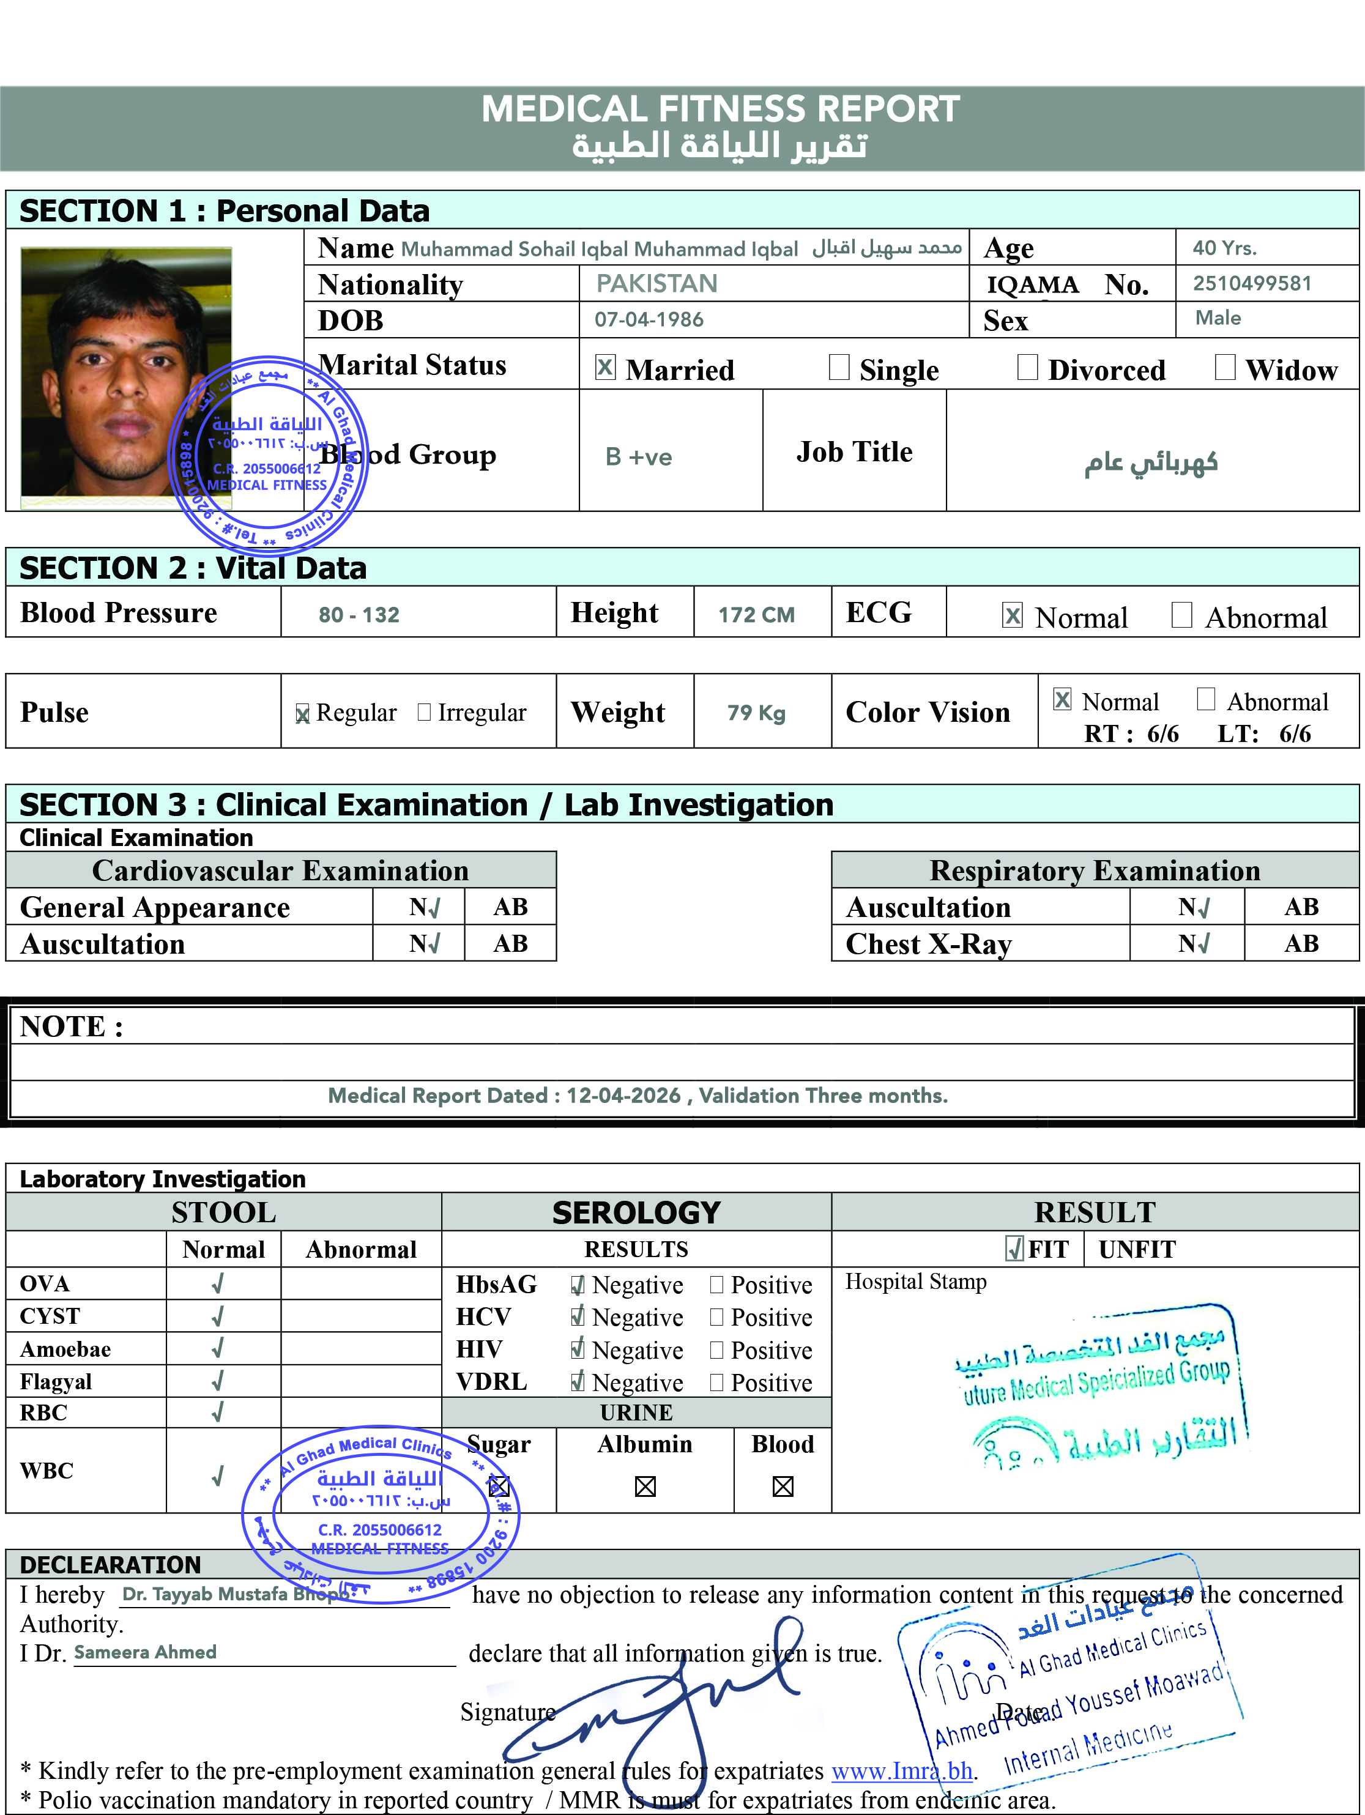The width and height of the screenshot is (1365, 1815).
Task: Click the Blood Pressure value 80 - 132
Action: 359,615
